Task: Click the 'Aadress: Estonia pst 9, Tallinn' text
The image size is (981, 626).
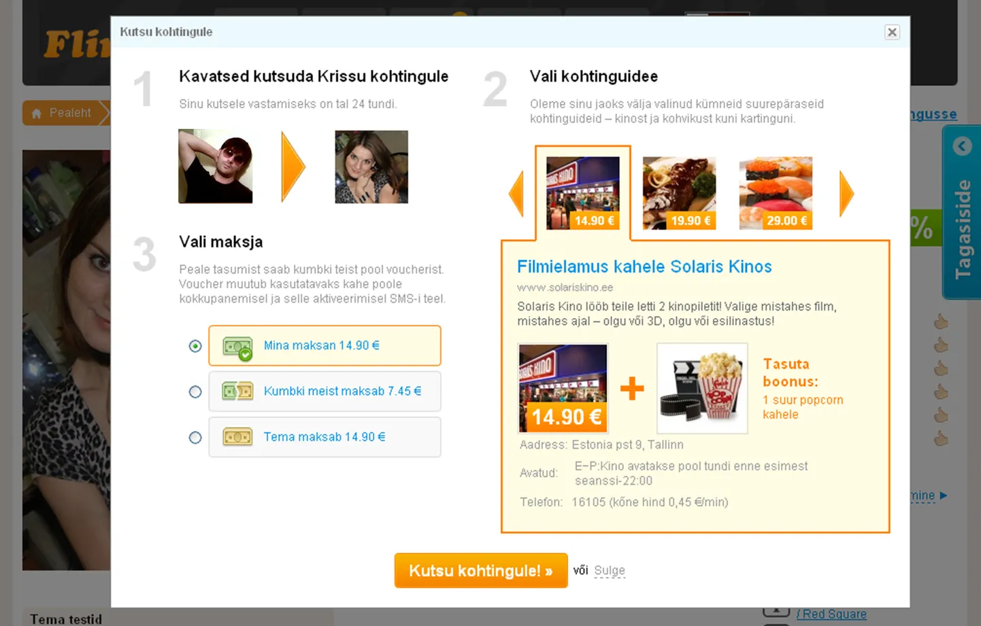Action: 601,445
